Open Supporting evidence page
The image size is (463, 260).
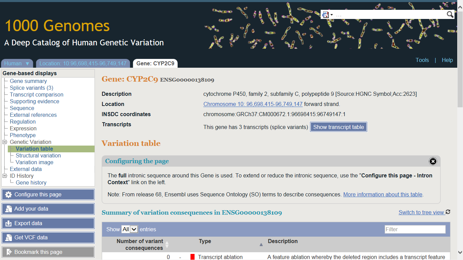tap(35, 101)
